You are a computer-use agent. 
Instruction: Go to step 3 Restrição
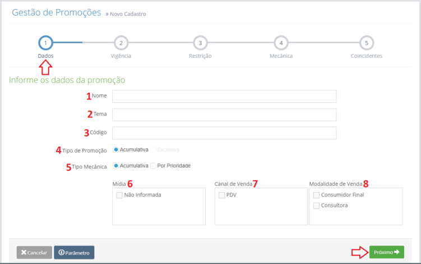200,43
